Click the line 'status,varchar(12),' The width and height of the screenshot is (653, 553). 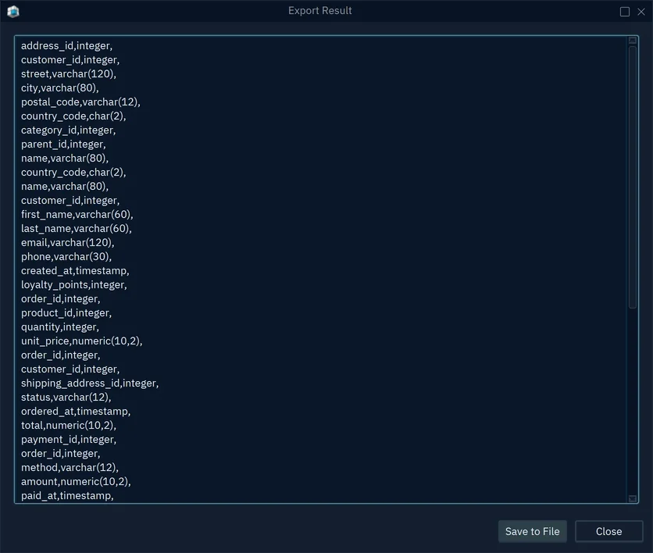(66, 398)
